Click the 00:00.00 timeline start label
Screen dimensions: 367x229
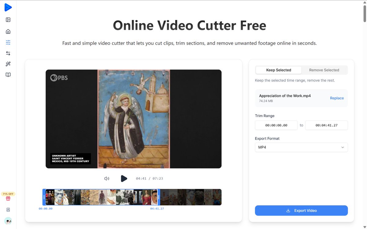pyautogui.click(x=46, y=209)
